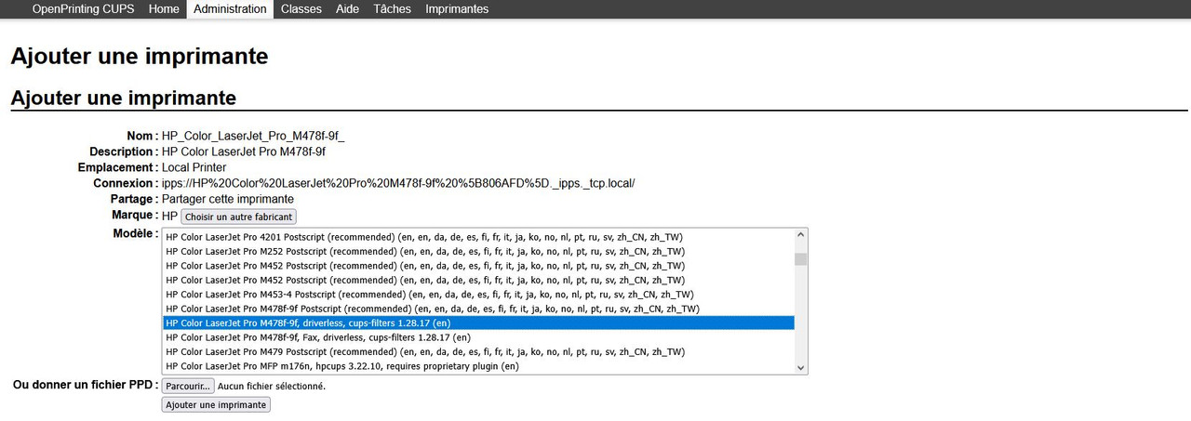Screen dimensions: 1191x421
Task: Click the Choisir un autre fabricant button
Action: point(238,217)
